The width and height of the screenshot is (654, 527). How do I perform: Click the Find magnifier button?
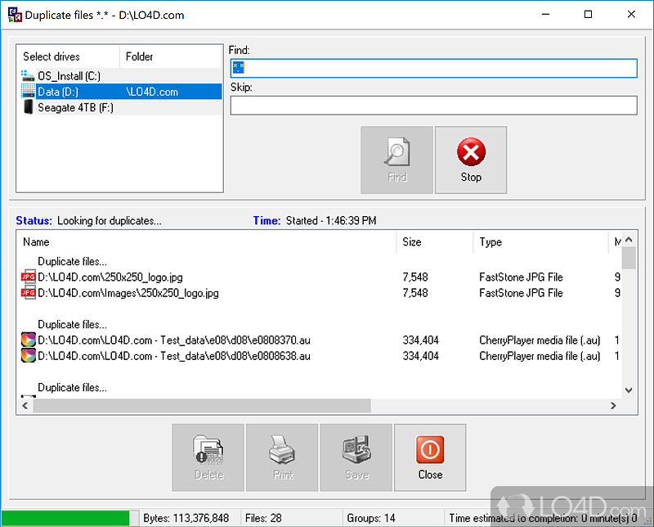[397, 160]
